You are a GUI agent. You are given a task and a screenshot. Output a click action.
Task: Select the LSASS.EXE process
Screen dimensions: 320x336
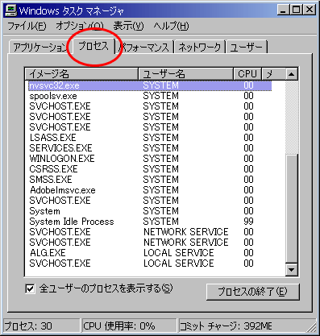click(52, 138)
